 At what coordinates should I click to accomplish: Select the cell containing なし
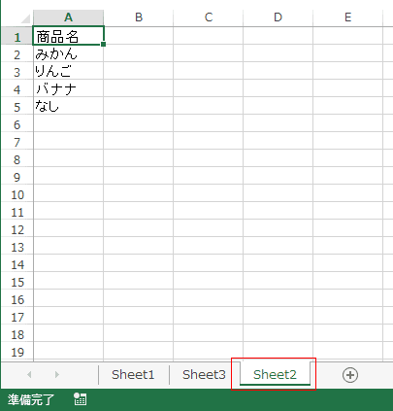click(68, 107)
